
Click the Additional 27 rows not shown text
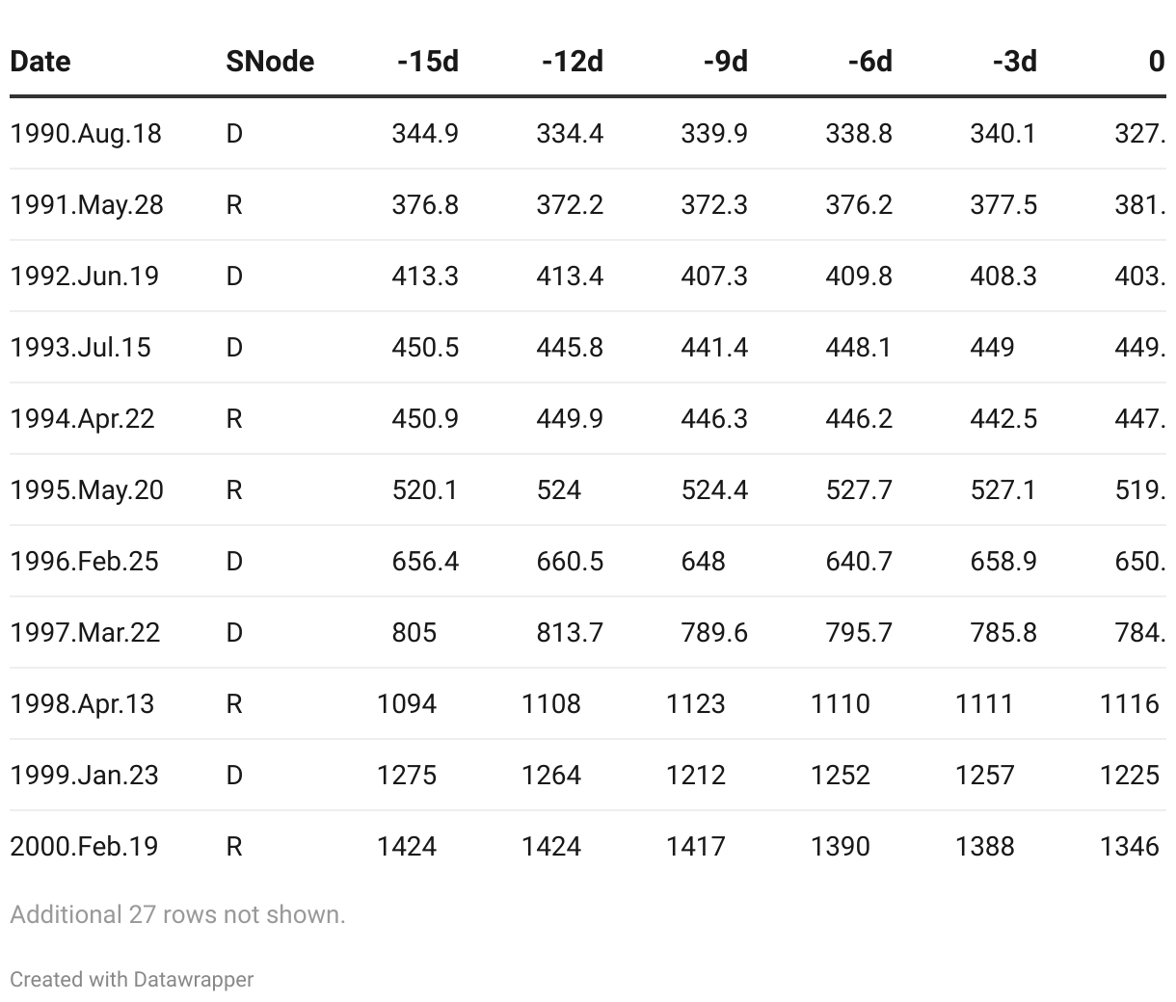click(x=177, y=914)
